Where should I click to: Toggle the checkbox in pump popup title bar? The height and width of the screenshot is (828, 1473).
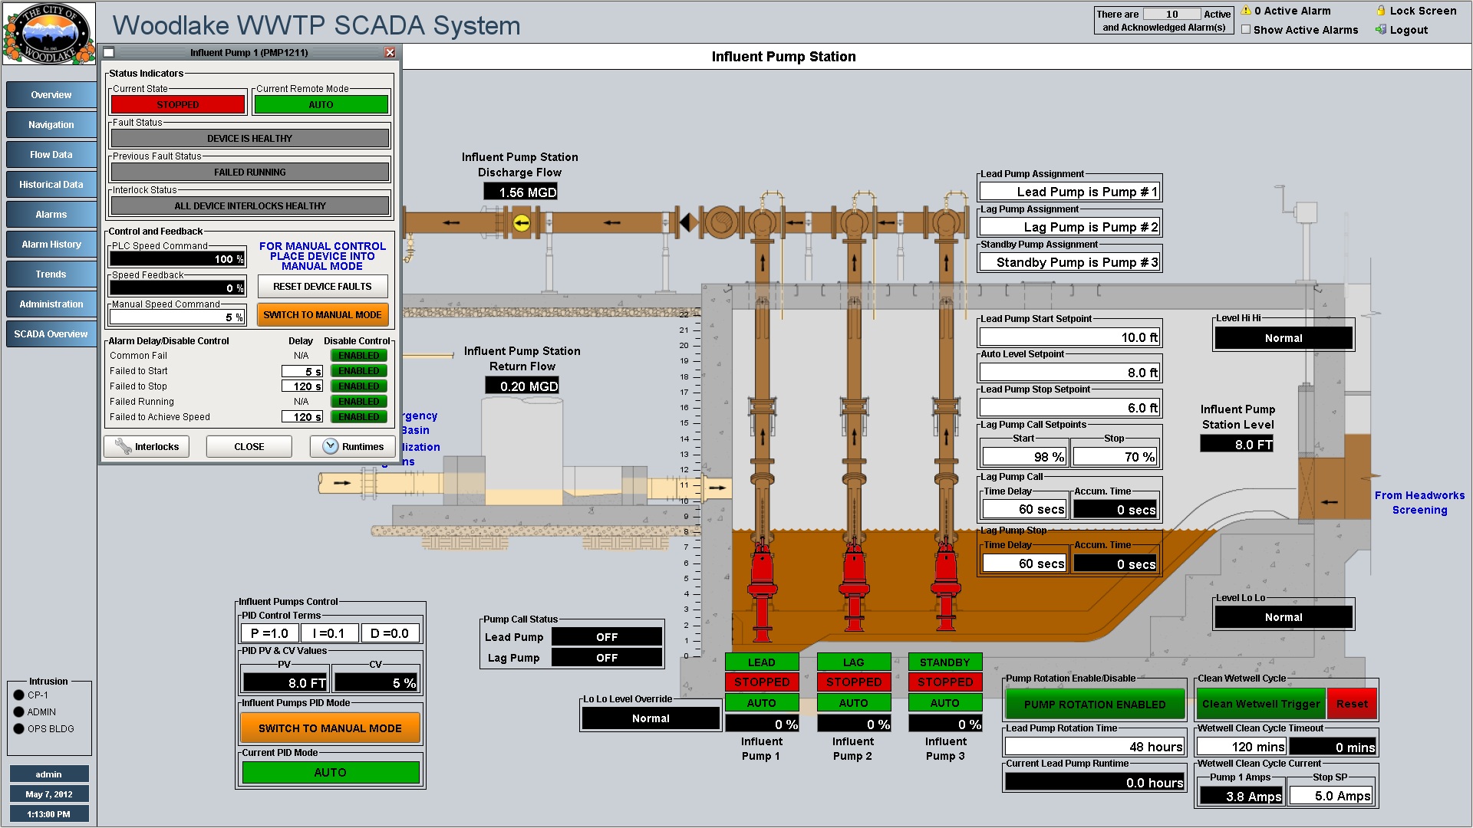pos(109,53)
